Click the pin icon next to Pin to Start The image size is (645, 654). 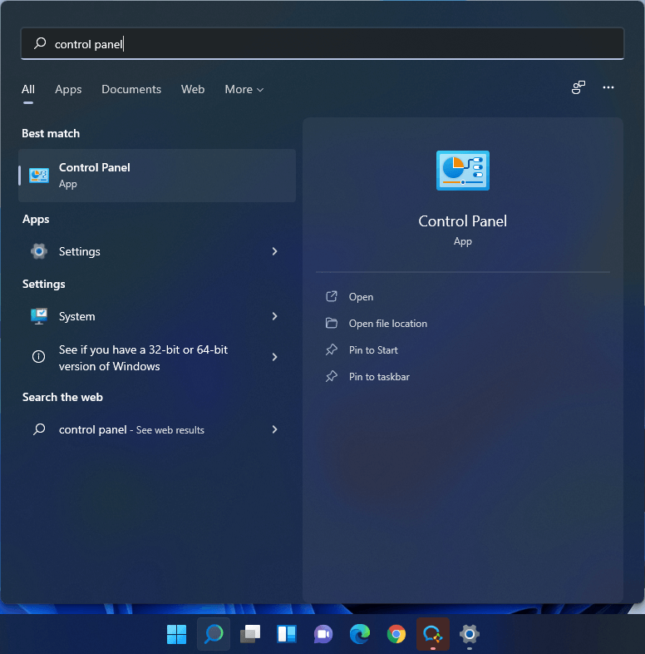pos(332,349)
